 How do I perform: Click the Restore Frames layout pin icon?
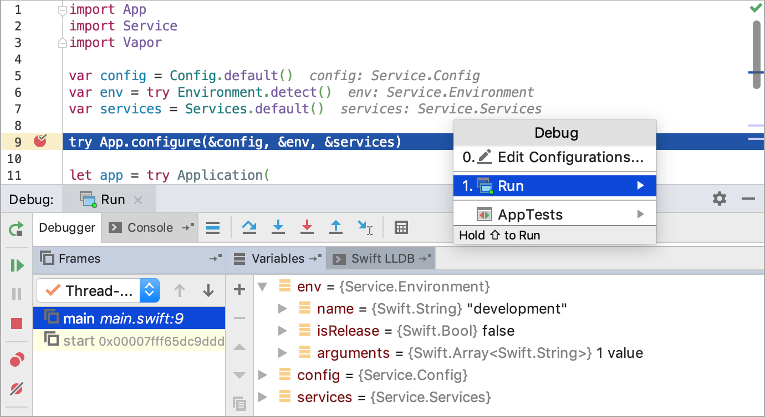point(215,258)
